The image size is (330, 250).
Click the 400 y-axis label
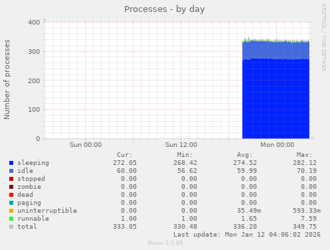pos(34,23)
